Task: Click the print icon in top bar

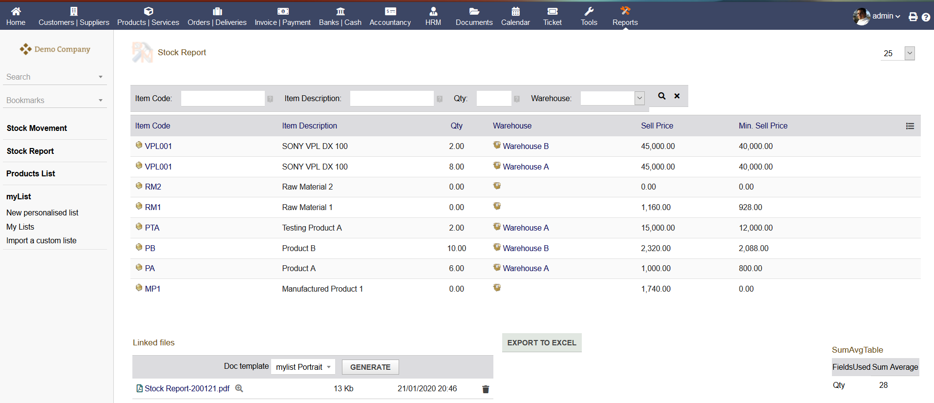Action: 913,17
